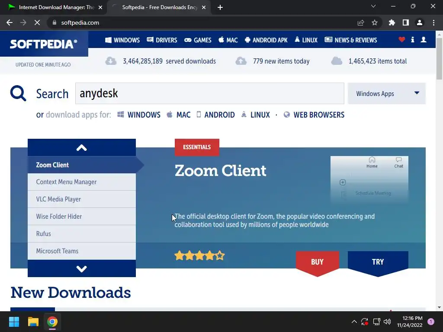Image resolution: width=443 pixels, height=332 pixels.
Task: Click the info icon in Softpedia header
Action: click(412, 39)
